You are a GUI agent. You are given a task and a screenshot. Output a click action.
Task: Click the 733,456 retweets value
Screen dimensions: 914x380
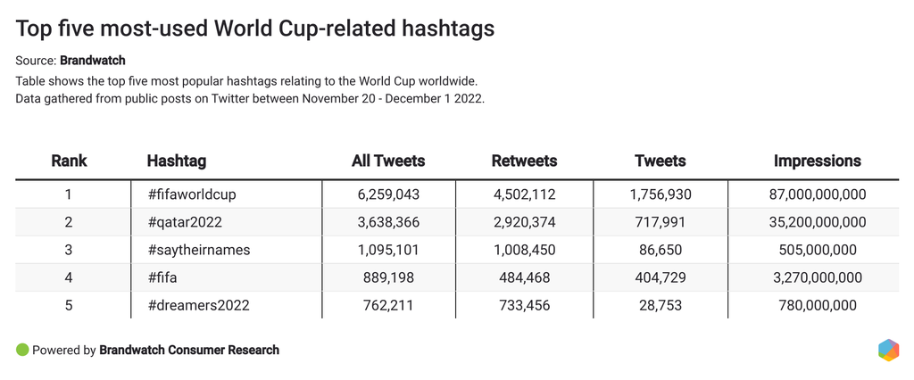coord(524,305)
